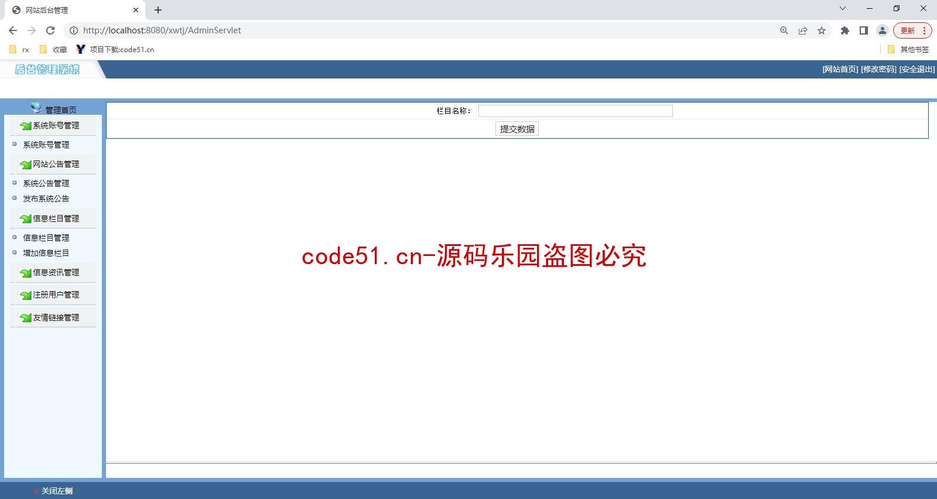Focus the 栏目名称 input field

pyautogui.click(x=575, y=111)
